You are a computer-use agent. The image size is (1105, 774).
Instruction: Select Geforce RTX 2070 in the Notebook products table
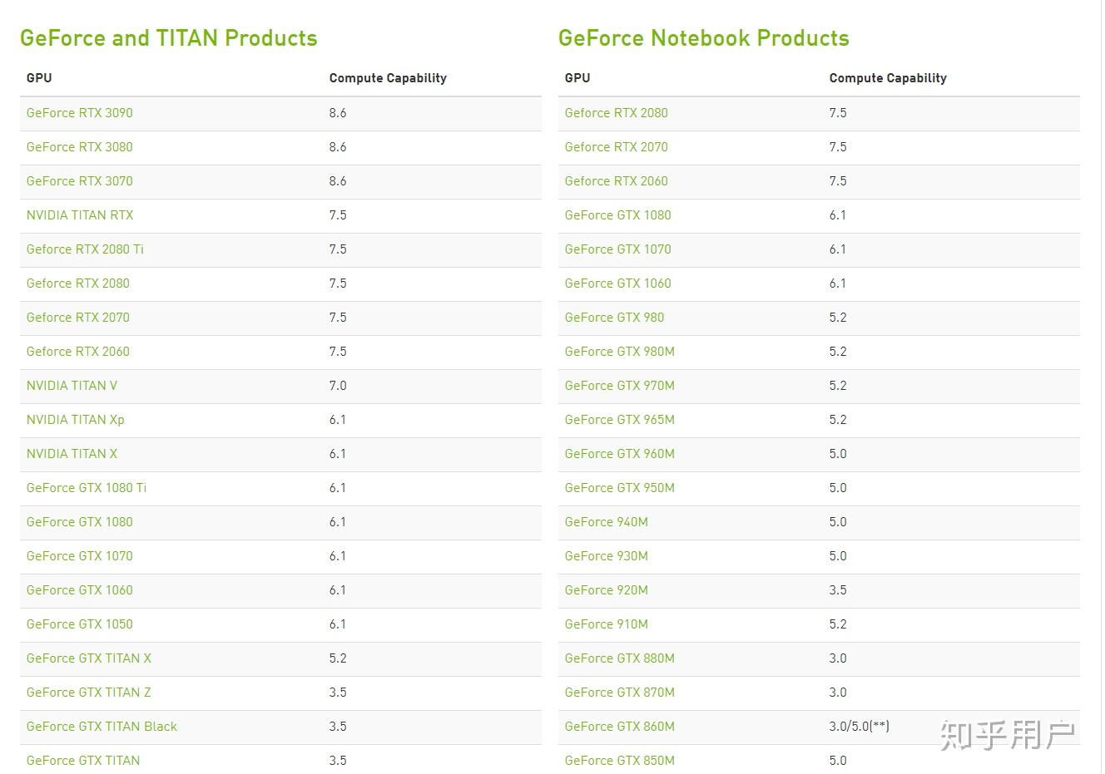(617, 147)
